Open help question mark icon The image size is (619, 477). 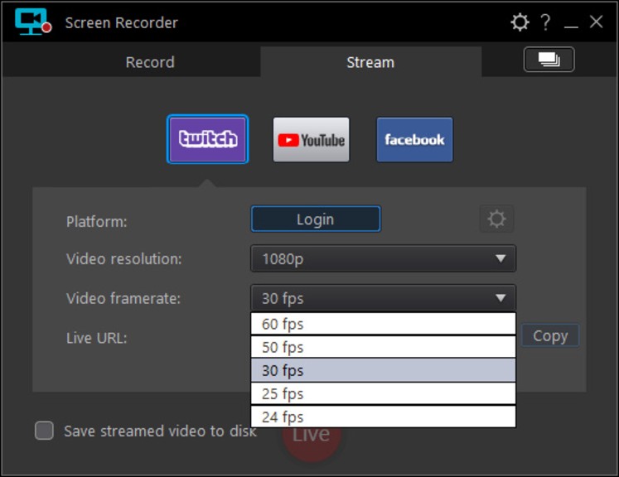(x=545, y=22)
